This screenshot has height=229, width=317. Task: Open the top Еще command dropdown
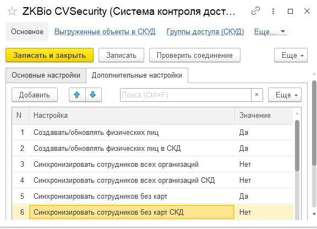click(291, 55)
